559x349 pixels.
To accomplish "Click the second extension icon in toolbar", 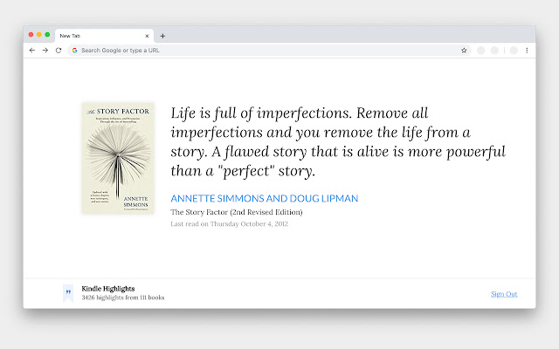I will (494, 51).
